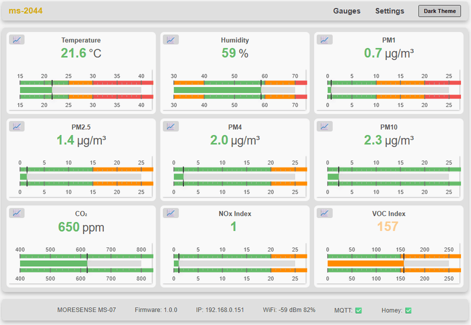Show the CO₂ chart icon
Viewport: 471px width, 325px height.
[x=16, y=213]
